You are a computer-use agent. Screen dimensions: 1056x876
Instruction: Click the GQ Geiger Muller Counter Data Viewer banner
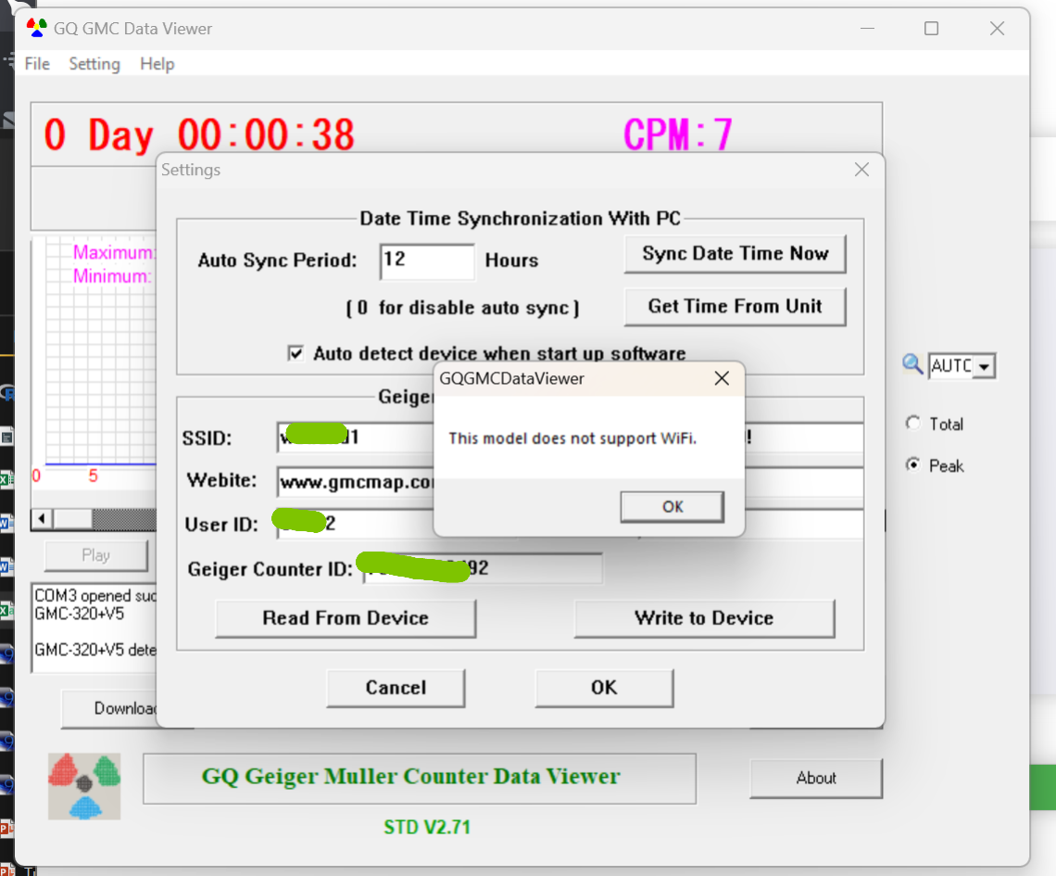[420, 779]
